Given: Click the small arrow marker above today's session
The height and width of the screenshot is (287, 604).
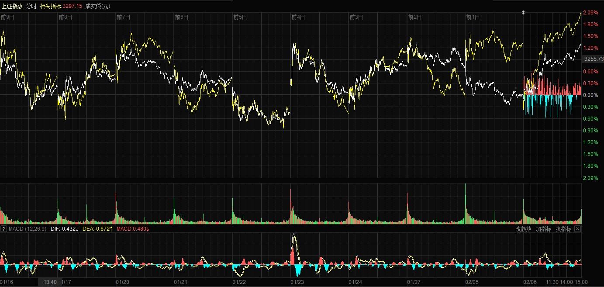Looking at the screenshot, I should tap(524, 13).
